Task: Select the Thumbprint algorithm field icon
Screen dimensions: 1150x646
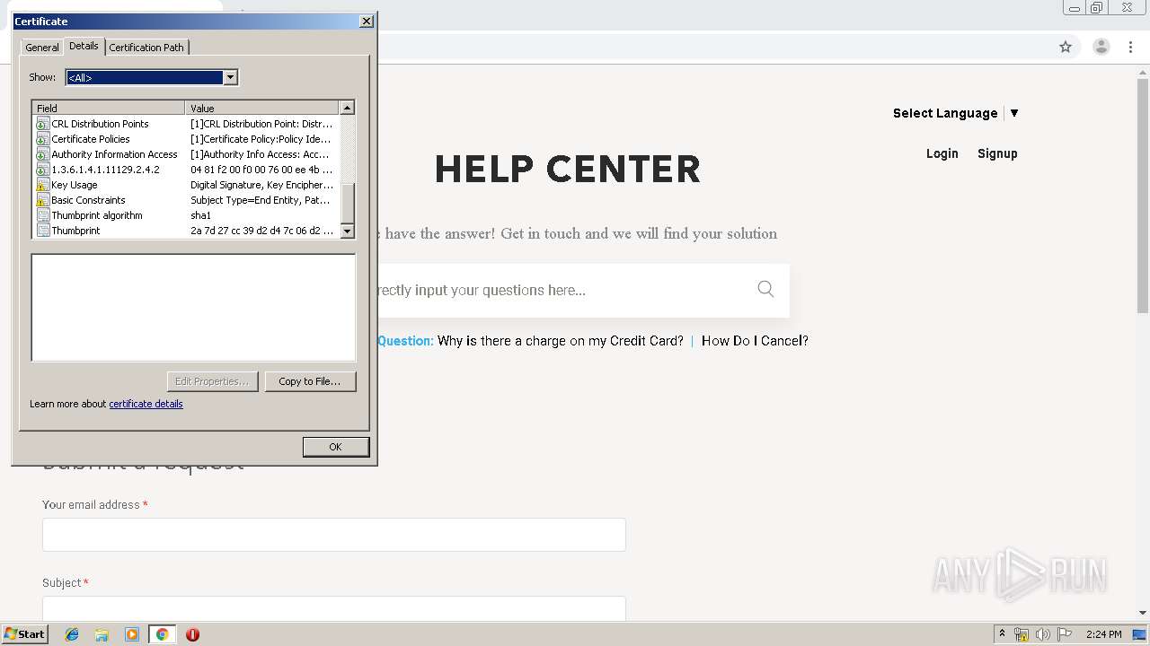Action: click(42, 215)
